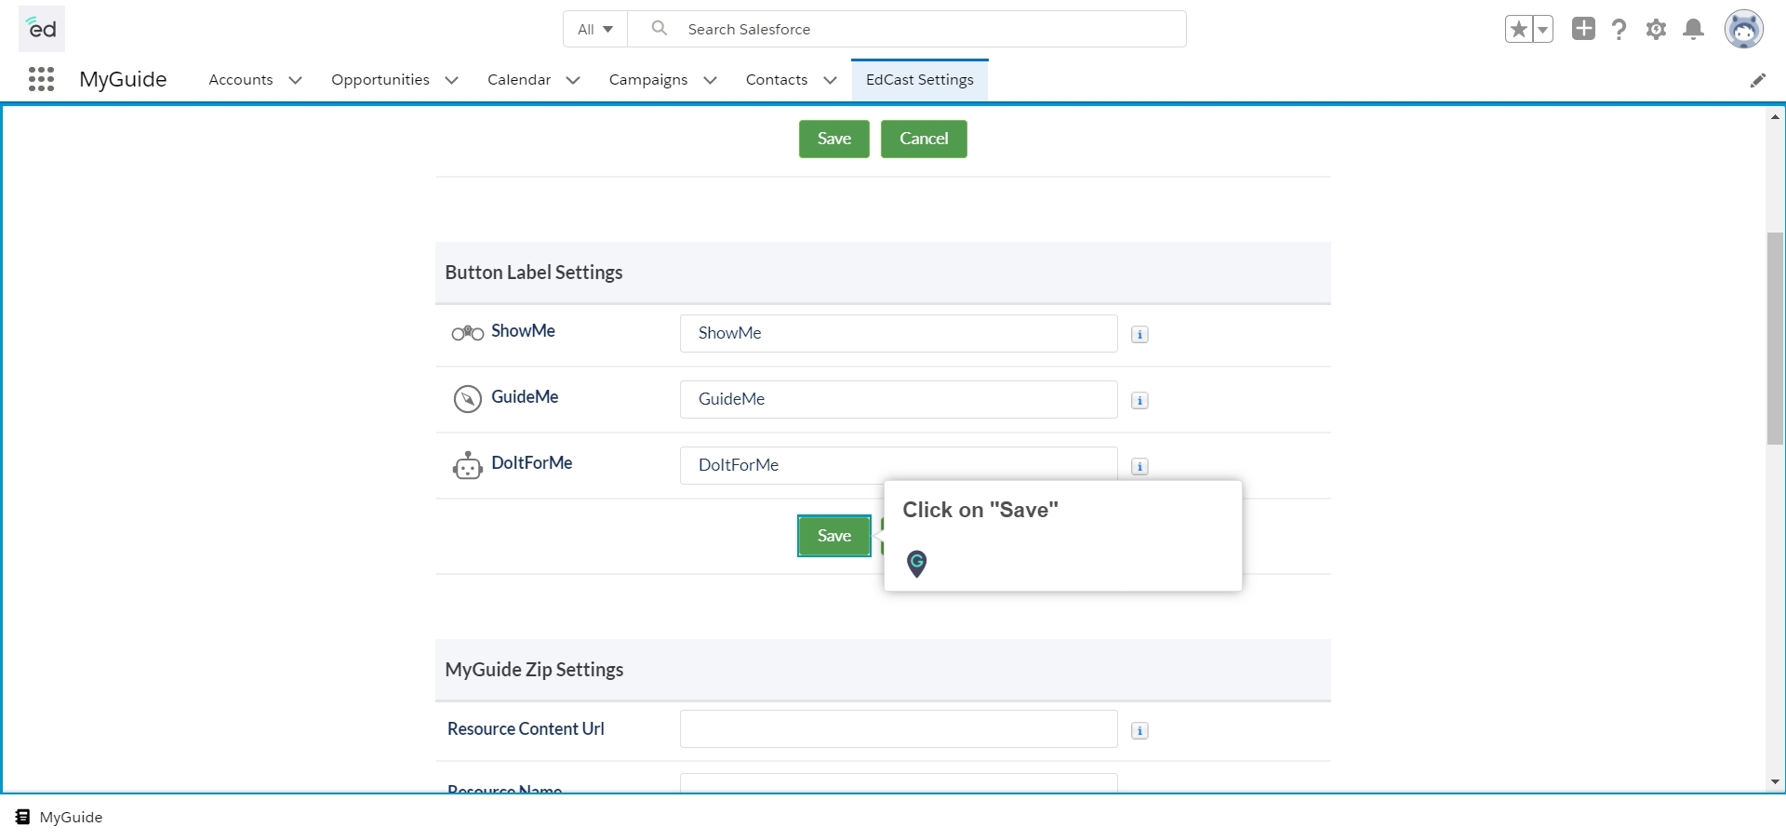Open the Setup gear icon
The width and height of the screenshot is (1786, 840).
(x=1656, y=29)
